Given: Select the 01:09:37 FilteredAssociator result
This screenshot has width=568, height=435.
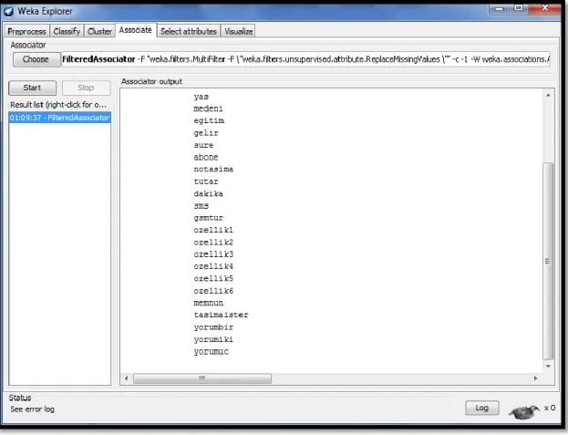Looking at the screenshot, I should 60,118.
